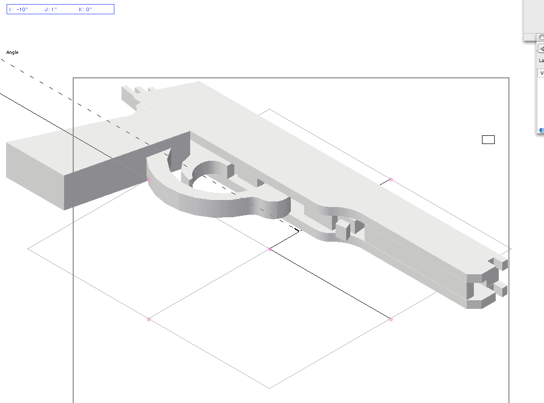Select the circular trigger ring
Screen dimensions: 544x403
point(211,173)
